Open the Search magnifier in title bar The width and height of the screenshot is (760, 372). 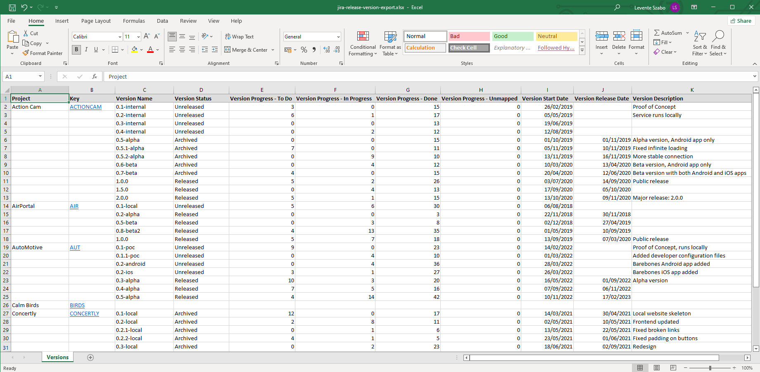coord(617,7)
